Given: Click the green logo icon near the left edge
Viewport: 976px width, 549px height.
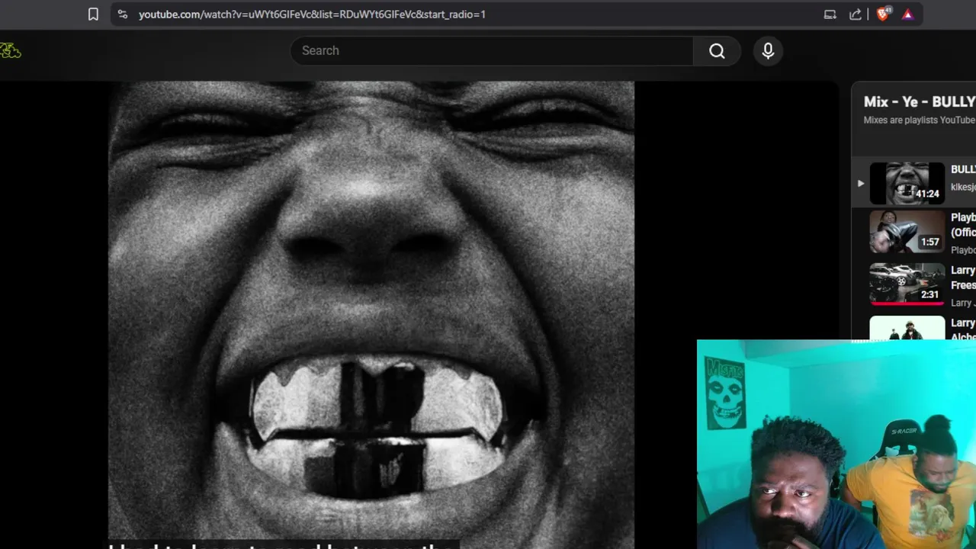Looking at the screenshot, I should coord(11,51).
